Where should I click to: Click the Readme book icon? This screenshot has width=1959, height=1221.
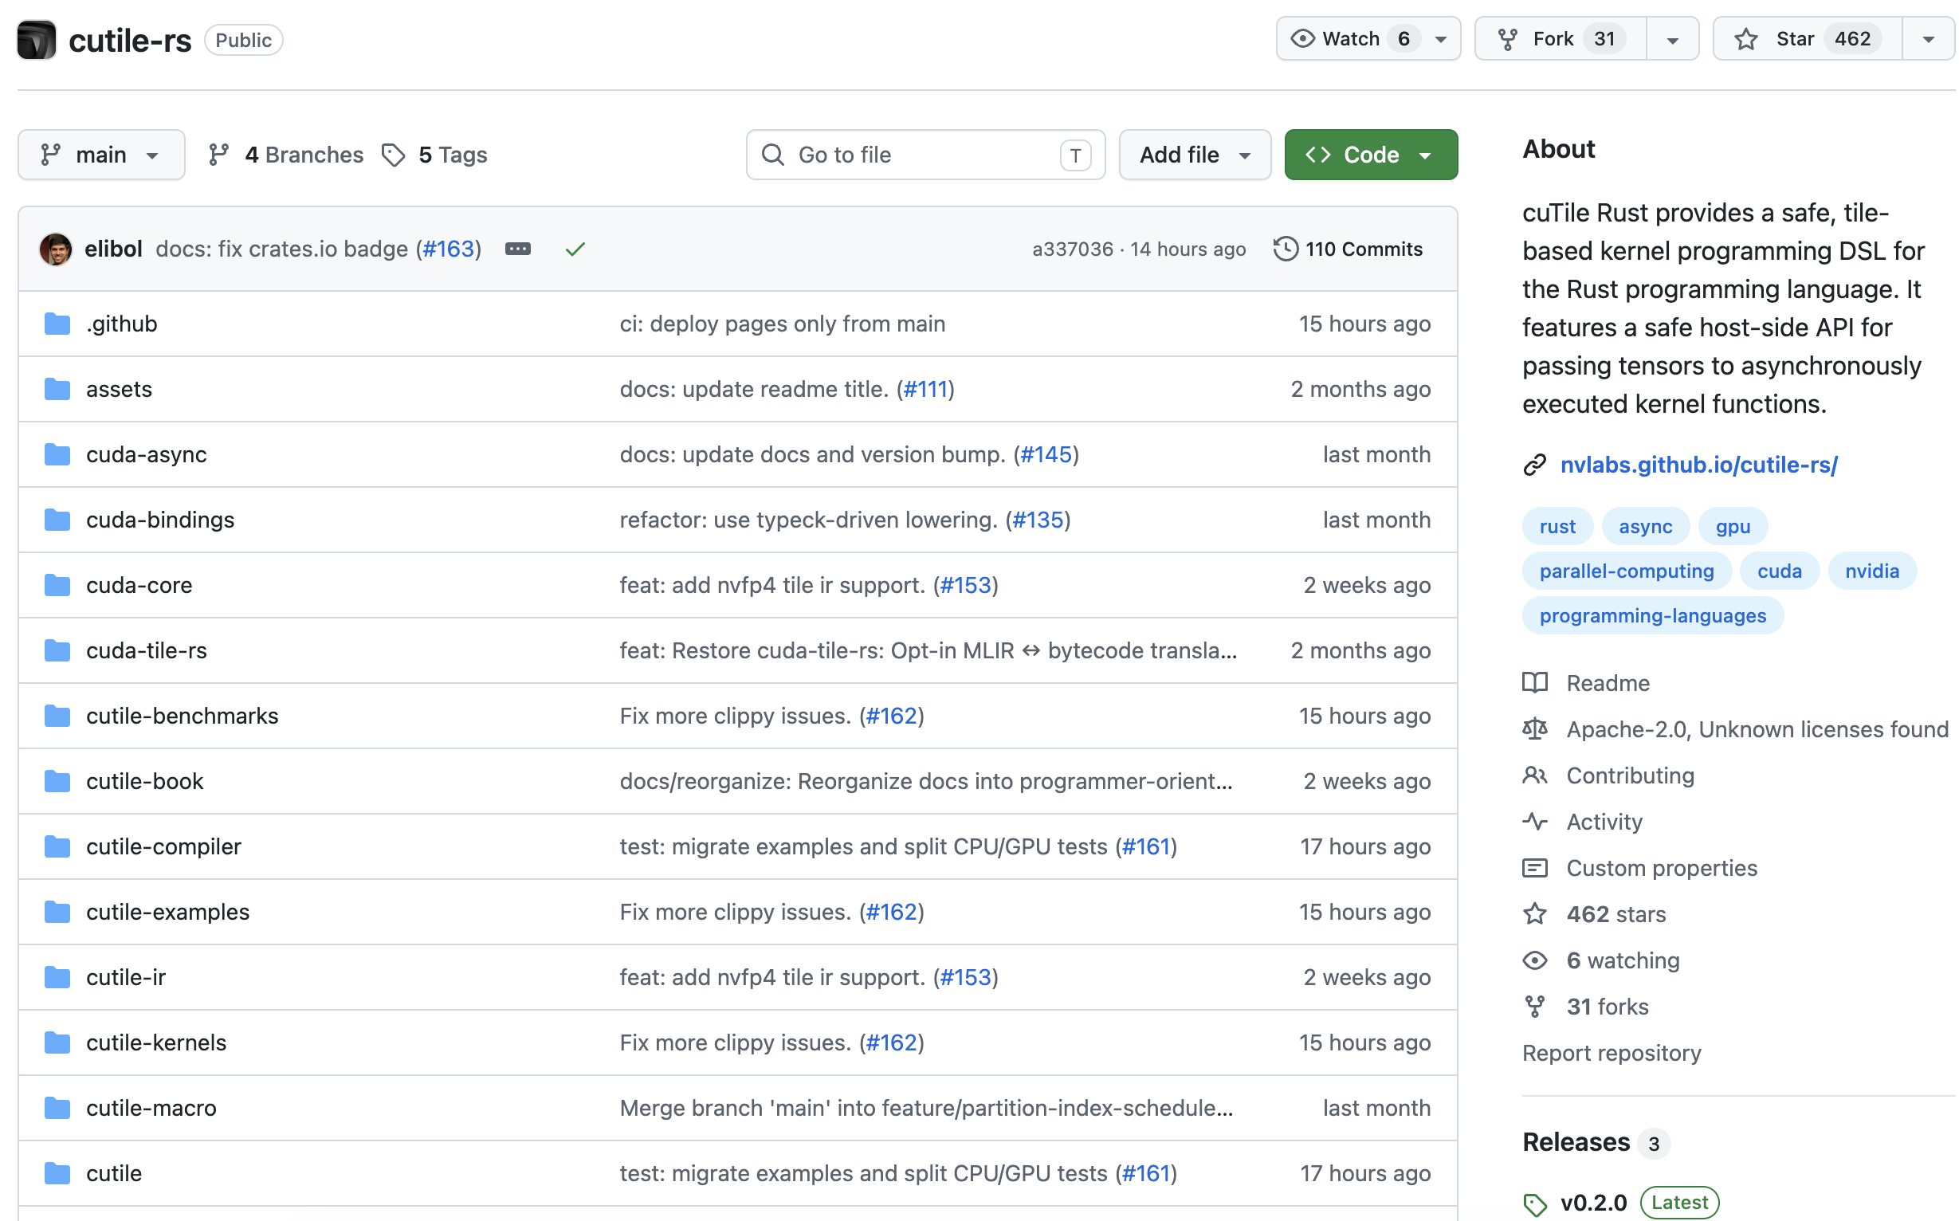1535,683
